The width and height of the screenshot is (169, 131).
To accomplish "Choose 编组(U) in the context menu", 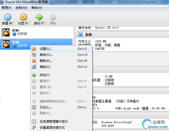I will (x=61, y=67).
